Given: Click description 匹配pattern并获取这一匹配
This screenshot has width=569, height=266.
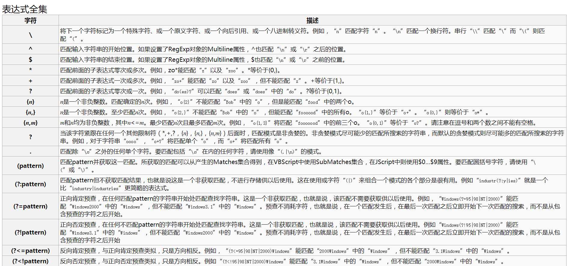Looking at the screenshot, I should pyautogui.click(x=312, y=166).
